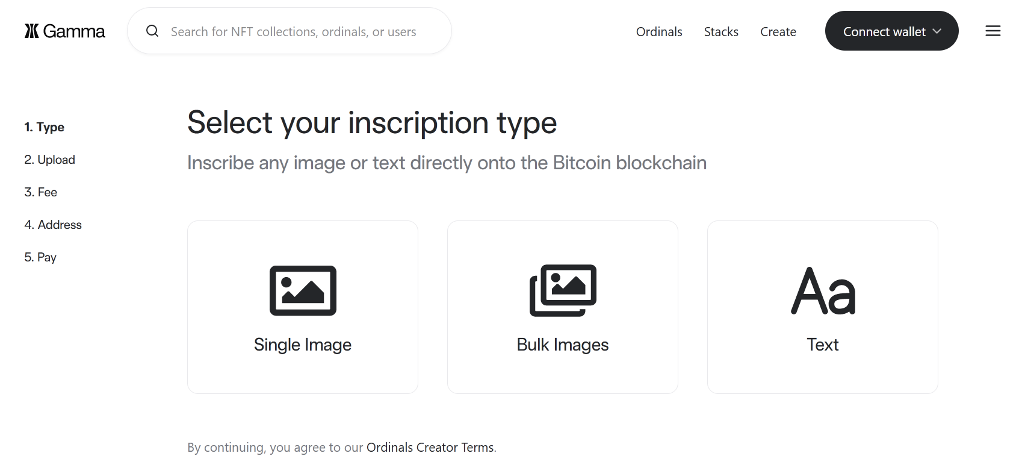This screenshot has height=465, width=1022.
Task: Open the hamburger menu
Action: coord(993,31)
